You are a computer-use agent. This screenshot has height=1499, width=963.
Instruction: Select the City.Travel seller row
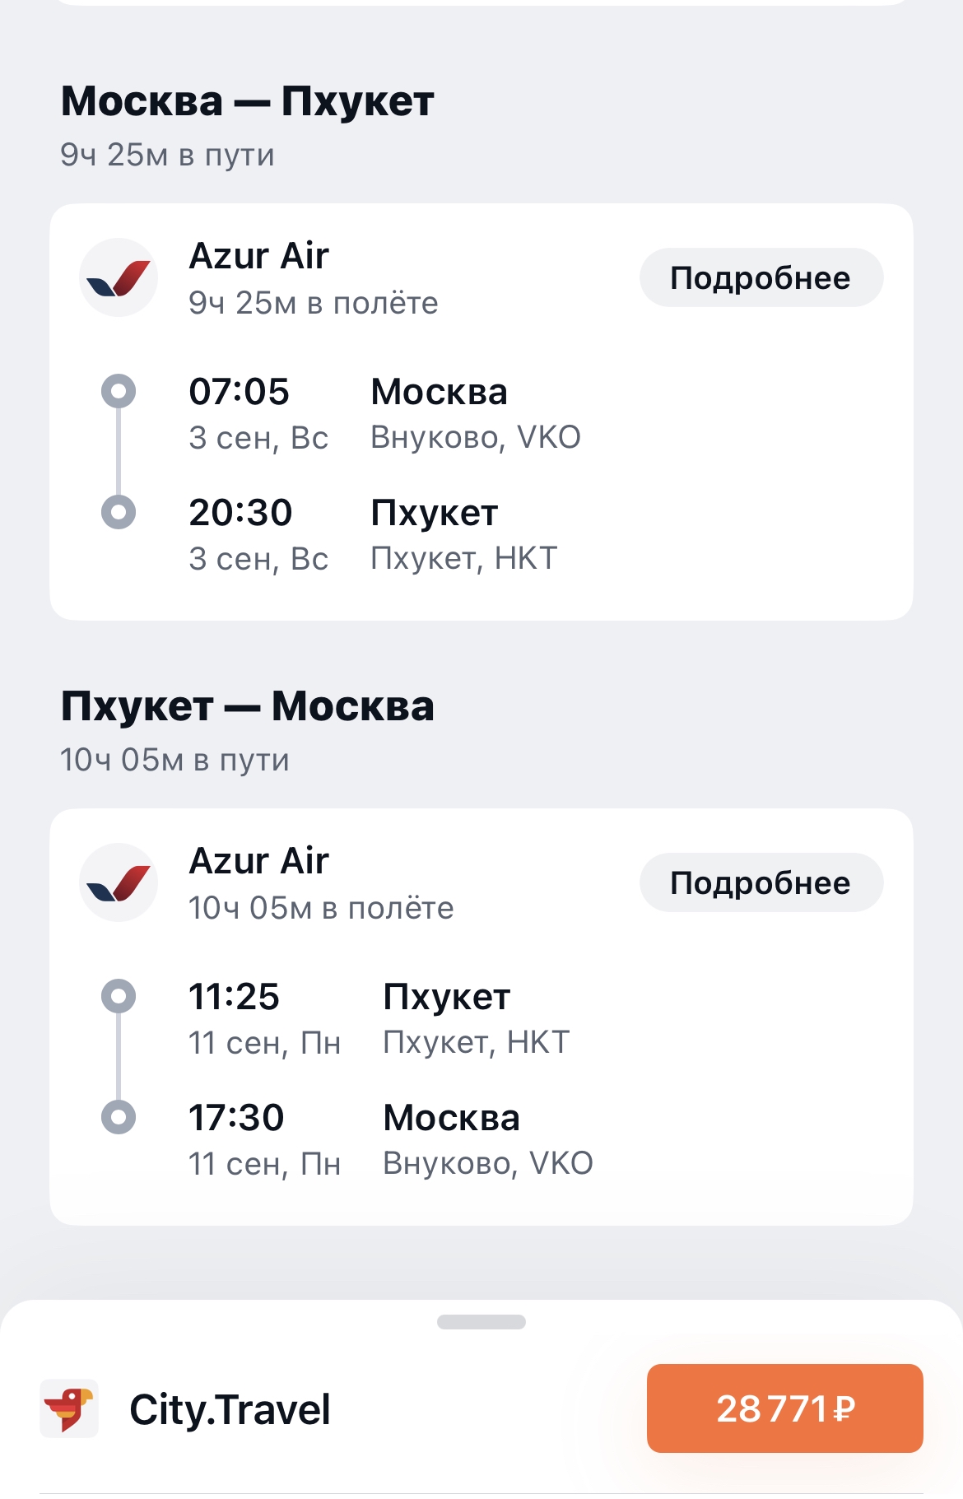[481, 1408]
